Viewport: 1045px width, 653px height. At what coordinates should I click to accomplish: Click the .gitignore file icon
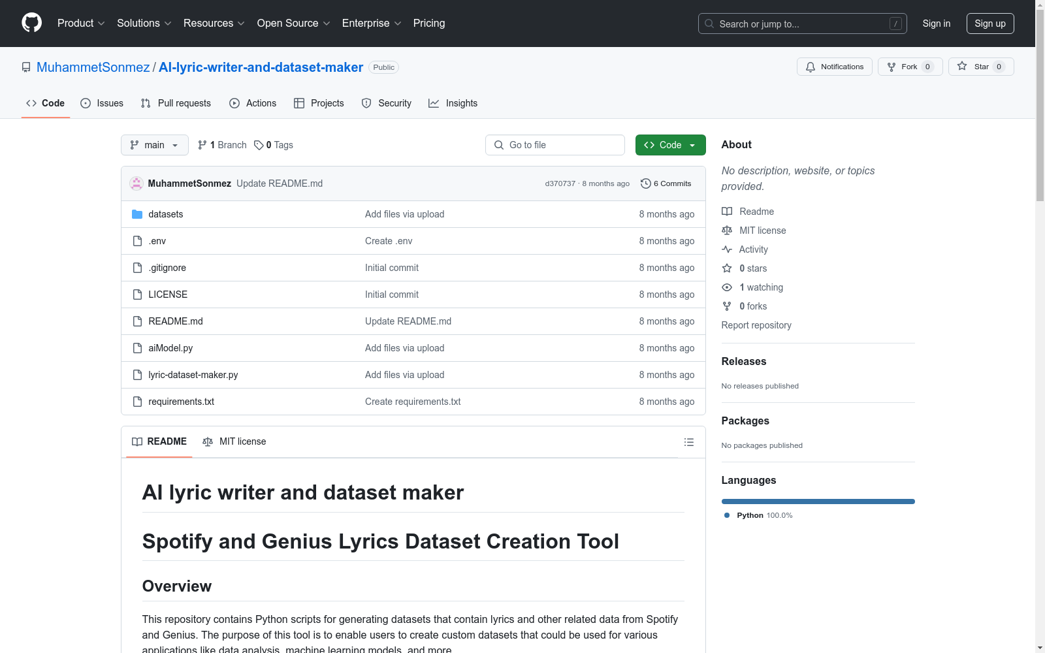[x=137, y=268]
